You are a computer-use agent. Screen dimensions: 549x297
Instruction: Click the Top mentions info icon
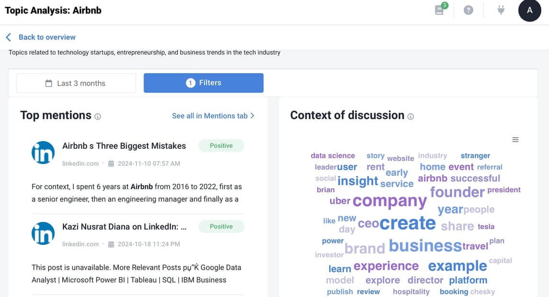coord(98,117)
